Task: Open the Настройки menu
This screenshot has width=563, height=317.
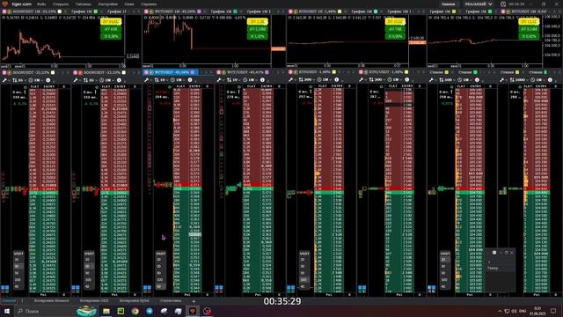Action: tap(108, 4)
